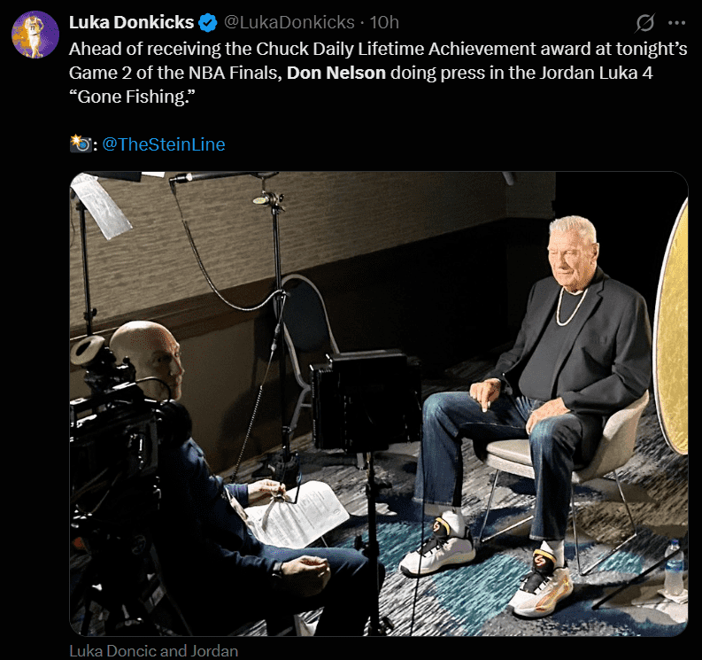The height and width of the screenshot is (660, 702).
Task: Click the black monitor on stand in photo
Action: (x=365, y=401)
